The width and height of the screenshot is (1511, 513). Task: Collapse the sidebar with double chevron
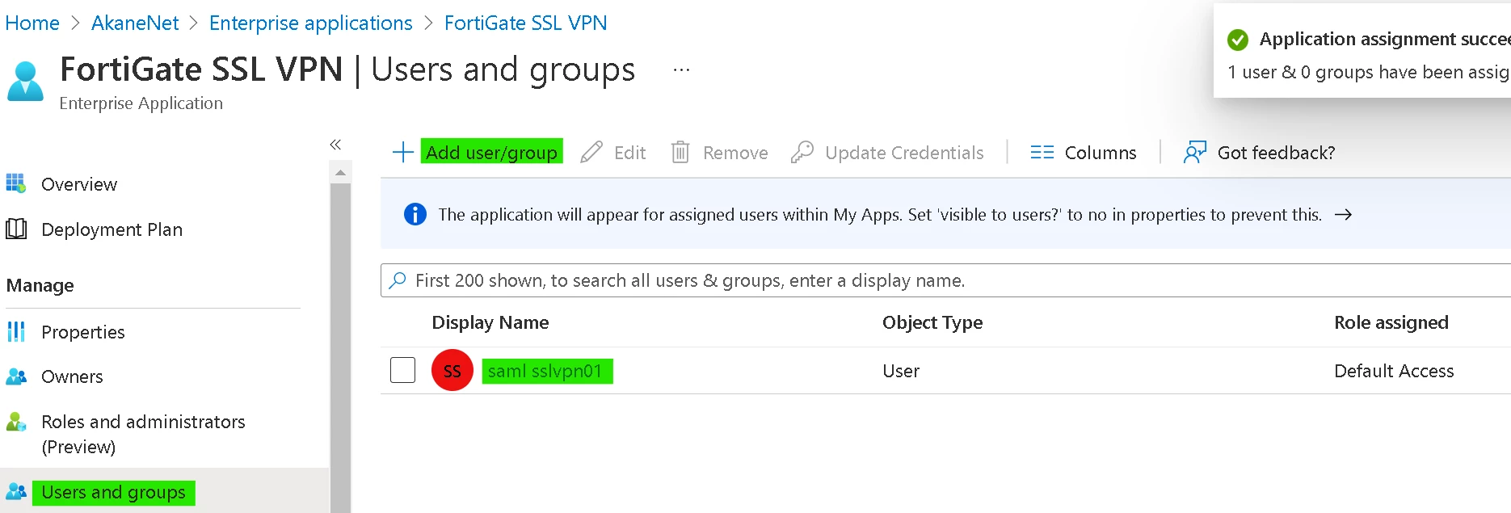click(x=335, y=145)
